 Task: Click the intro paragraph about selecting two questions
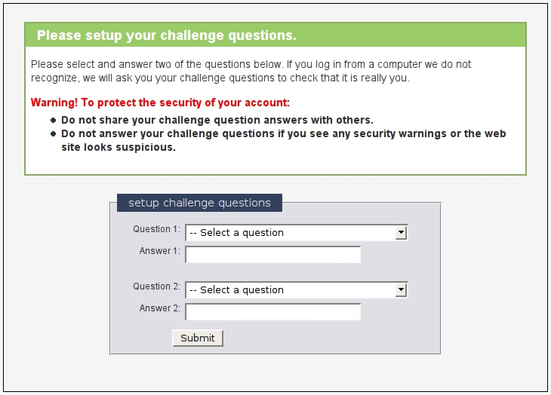pos(251,71)
